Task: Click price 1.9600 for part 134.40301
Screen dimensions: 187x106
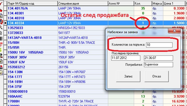Action: coord(179,13)
